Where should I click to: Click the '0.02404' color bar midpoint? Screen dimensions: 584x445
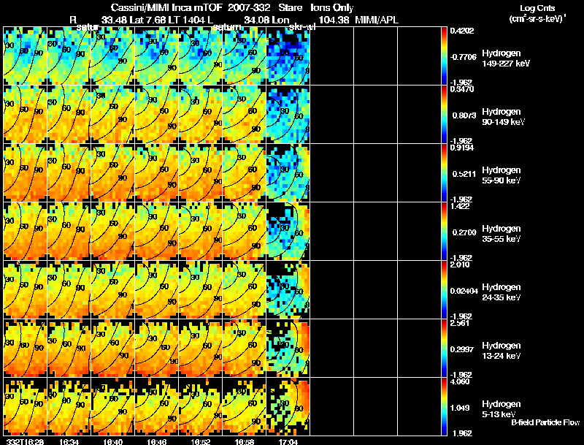click(x=464, y=291)
